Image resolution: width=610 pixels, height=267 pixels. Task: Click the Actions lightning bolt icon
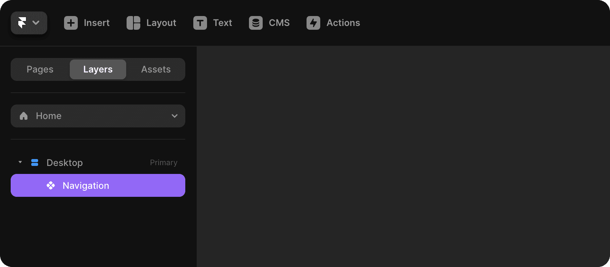313,23
